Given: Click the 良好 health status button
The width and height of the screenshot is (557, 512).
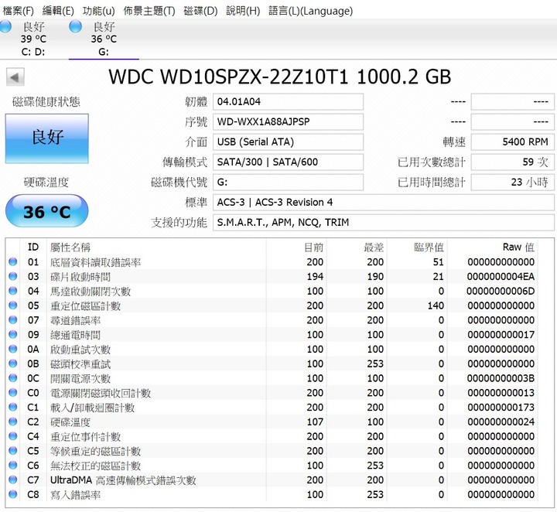Looking at the screenshot, I should click(47, 138).
